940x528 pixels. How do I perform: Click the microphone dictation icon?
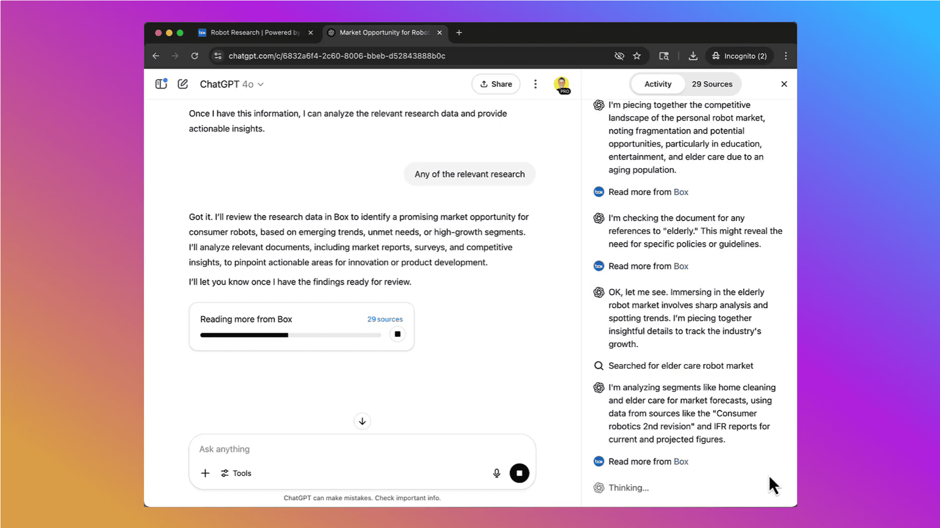click(496, 473)
